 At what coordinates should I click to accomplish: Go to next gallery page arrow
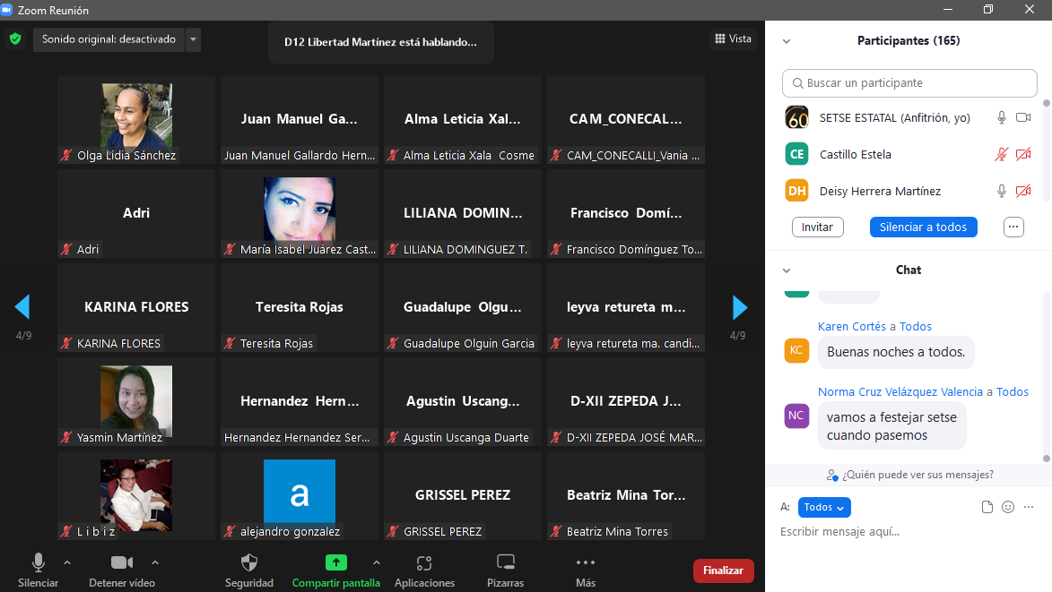coord(739,307)
